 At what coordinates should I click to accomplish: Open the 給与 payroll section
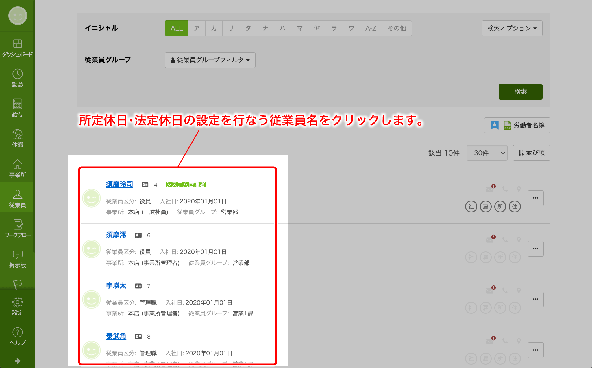point(17,108)
